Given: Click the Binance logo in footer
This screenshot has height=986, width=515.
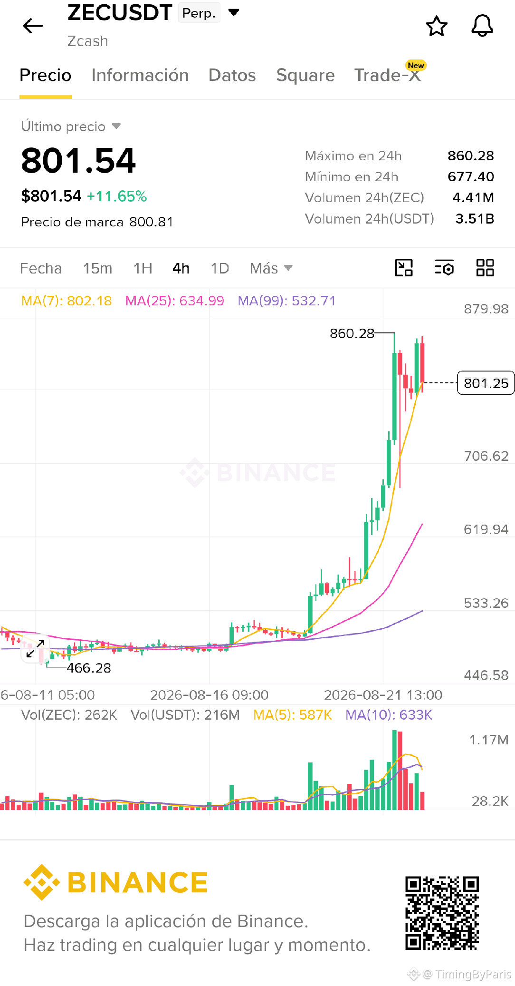Looking at the screenshot, I should (x=115, y=882).
